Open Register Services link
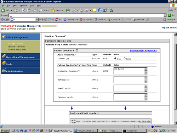The width and height of the screenshot is (177, 133). pyautogui.click(x=16, y=46)
